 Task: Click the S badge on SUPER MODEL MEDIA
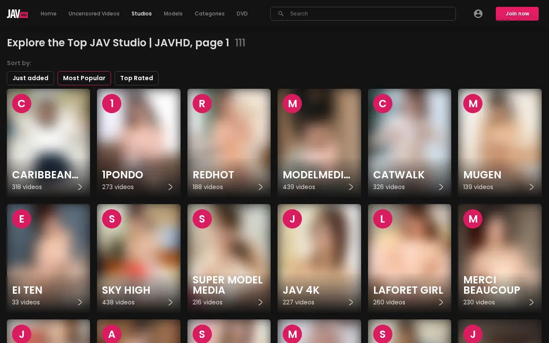coord(202,219)
